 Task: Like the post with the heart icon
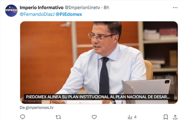[x=94, y=117]
